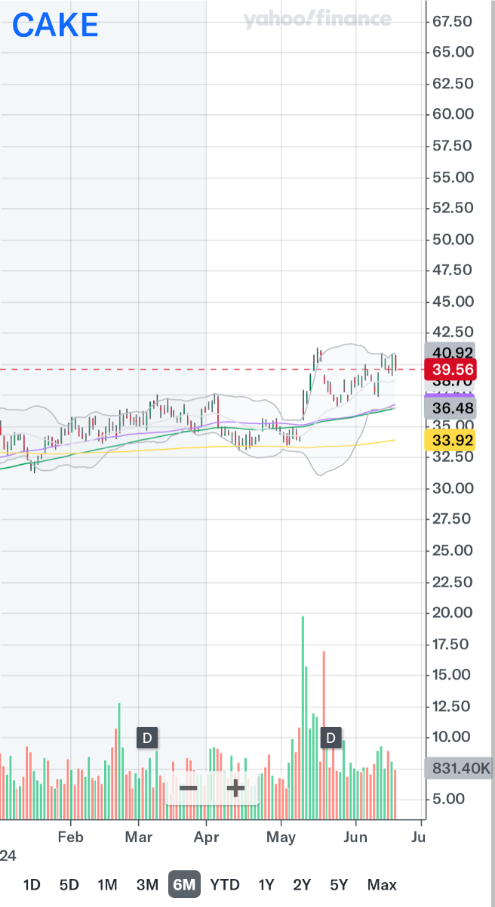
Task: Switch chart to YTD range
Action: coord(224,884)
